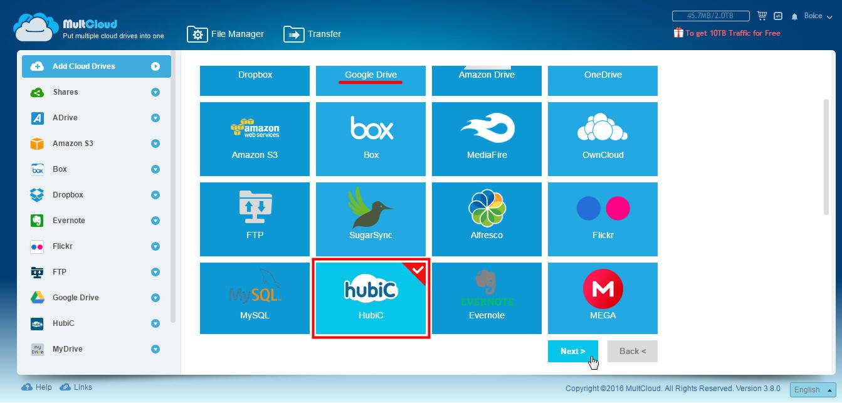Viewport: 842px width, 403px height.
Task: Select the Alfresco cloud tile
Action: (x=487, y=219)
